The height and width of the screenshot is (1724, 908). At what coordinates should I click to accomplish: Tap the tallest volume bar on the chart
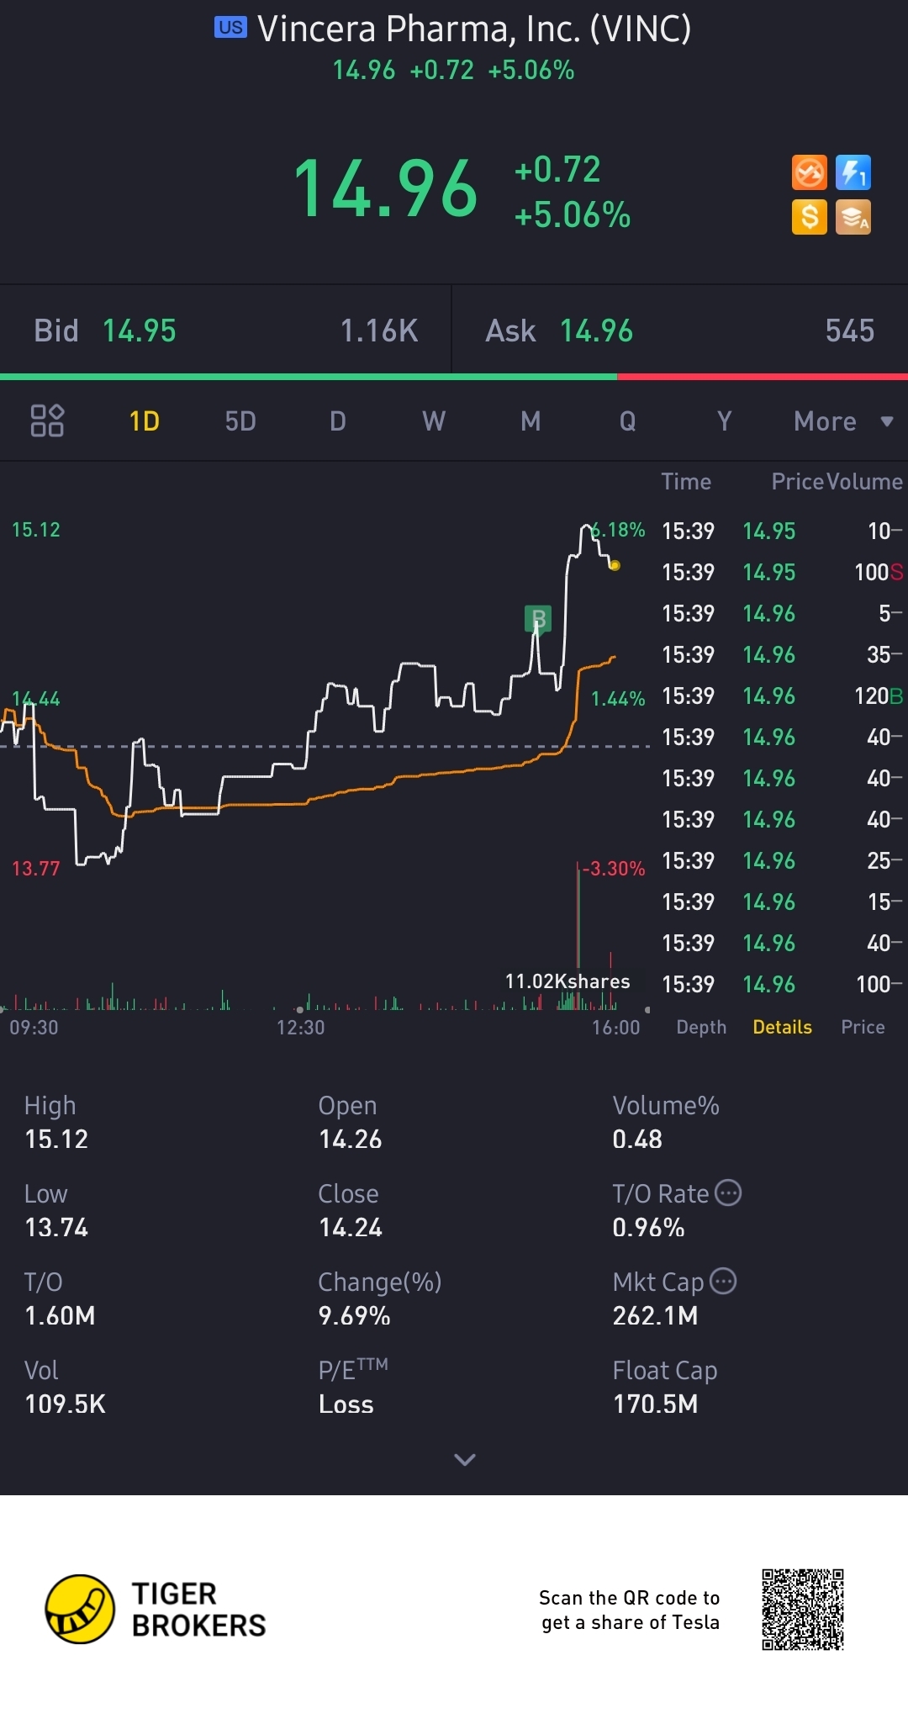(578, 935)
